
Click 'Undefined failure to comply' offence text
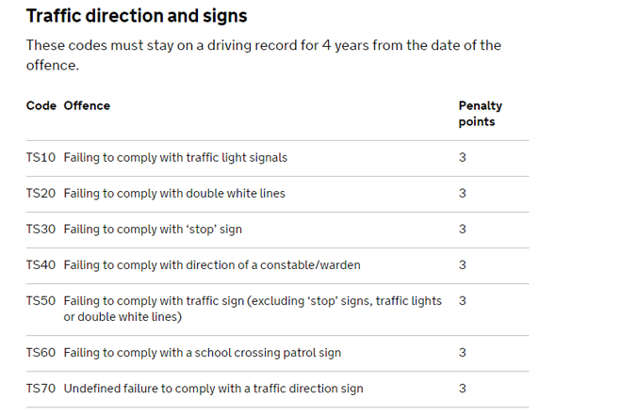(x=213, y=389)
